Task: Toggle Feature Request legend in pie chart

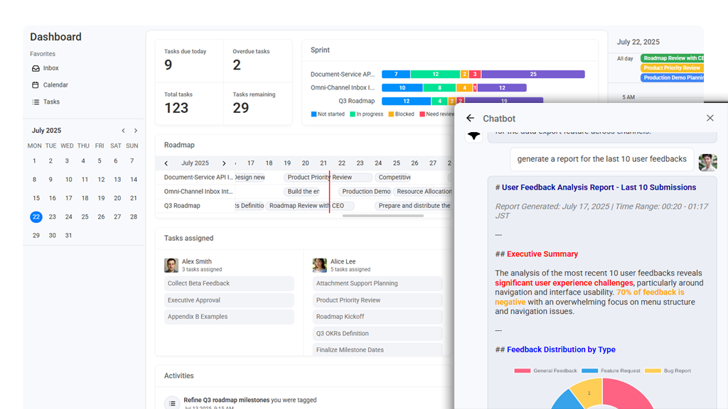Action: [611, 371]
